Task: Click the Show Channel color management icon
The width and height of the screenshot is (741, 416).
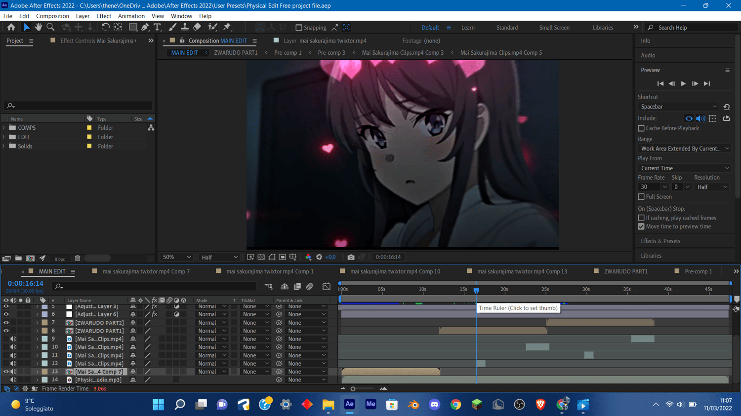Action: pos(308,257)
